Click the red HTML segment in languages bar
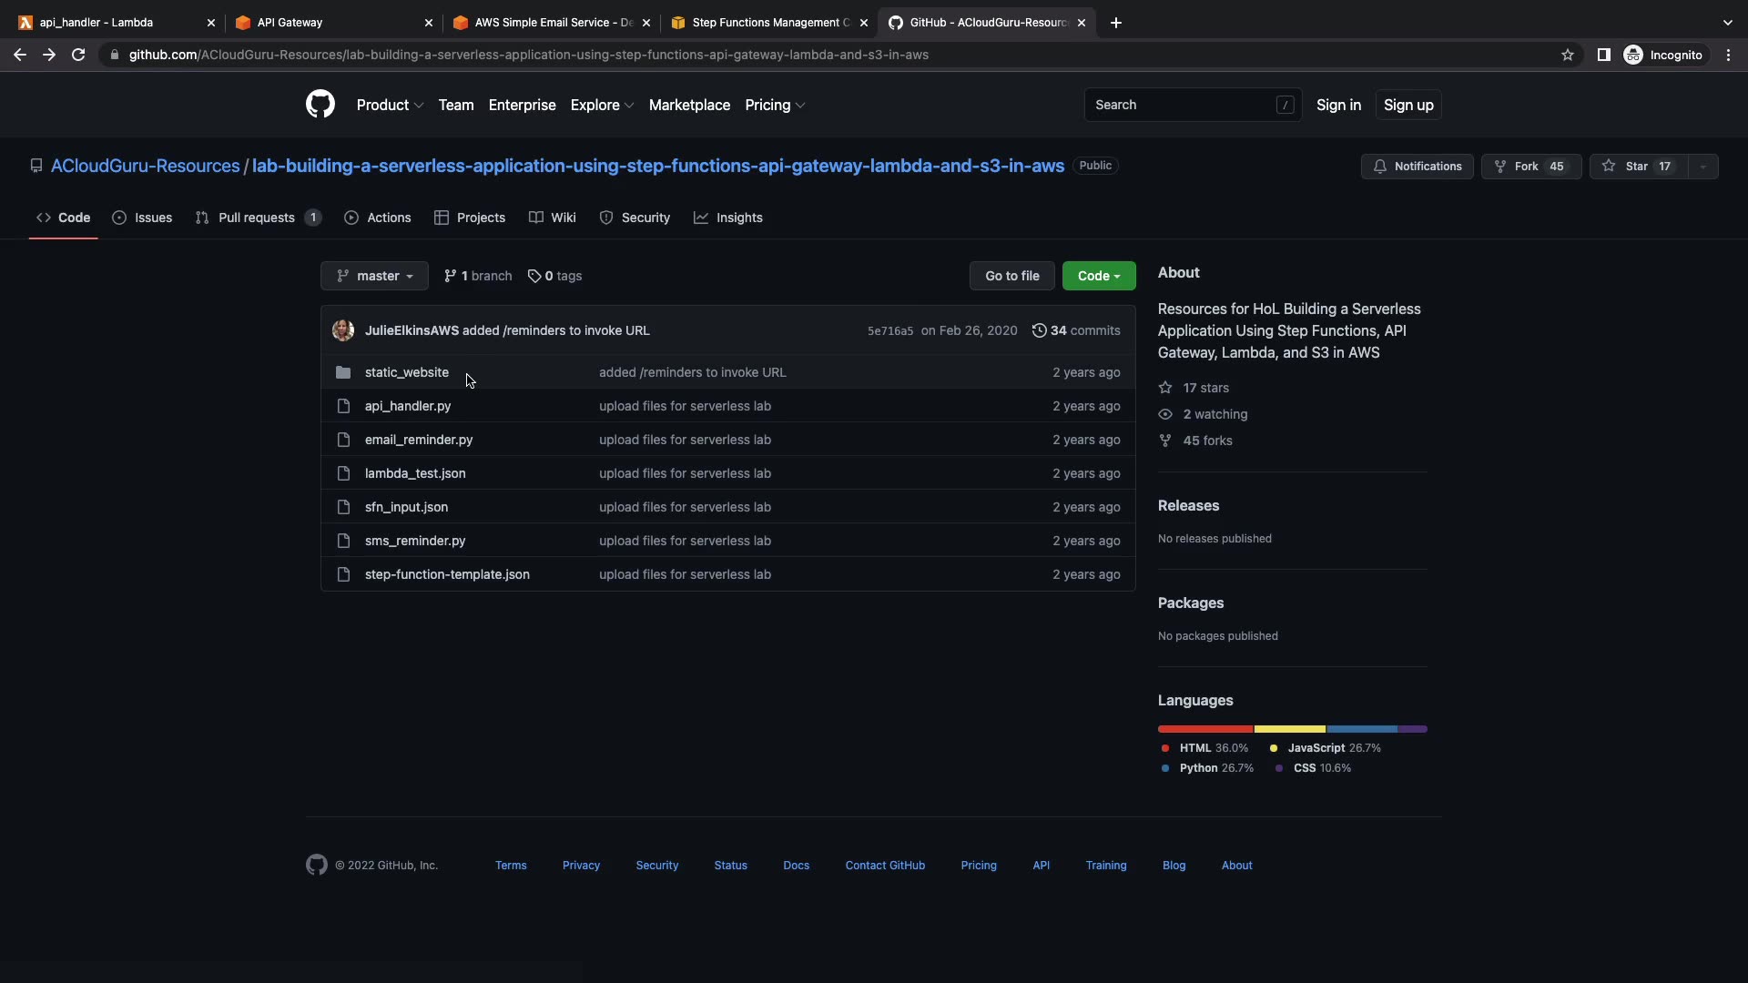Screen dimensions: 1748x983 click(1204, 729)
